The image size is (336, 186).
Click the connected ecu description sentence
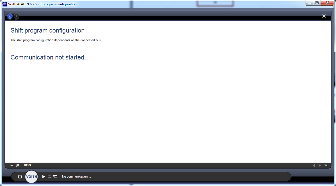pos(56,40)
